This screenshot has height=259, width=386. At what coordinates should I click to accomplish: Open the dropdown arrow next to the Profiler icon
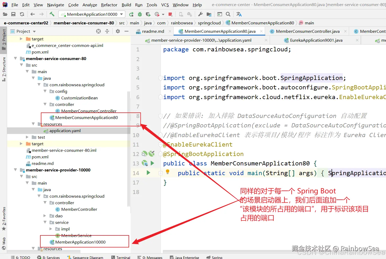[x=163, y=14]
